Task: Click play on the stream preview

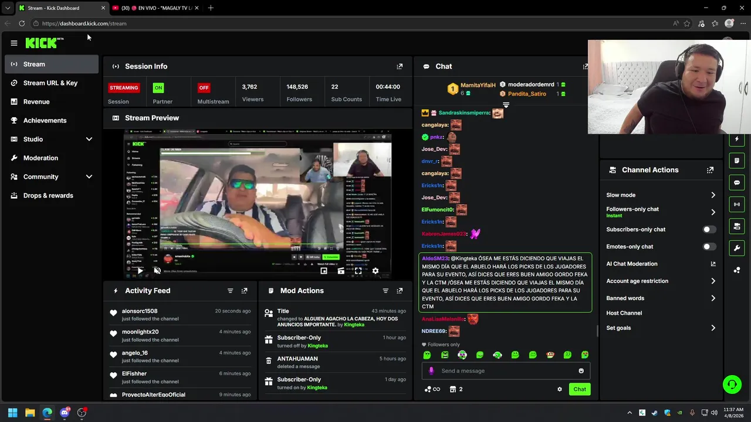Action: [140, 271]
